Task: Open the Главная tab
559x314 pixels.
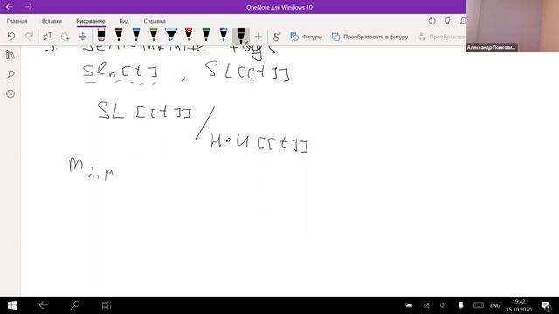Action: (x=17, y=21)
